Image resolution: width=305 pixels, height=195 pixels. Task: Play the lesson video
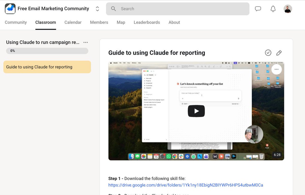tap(196, 111)
